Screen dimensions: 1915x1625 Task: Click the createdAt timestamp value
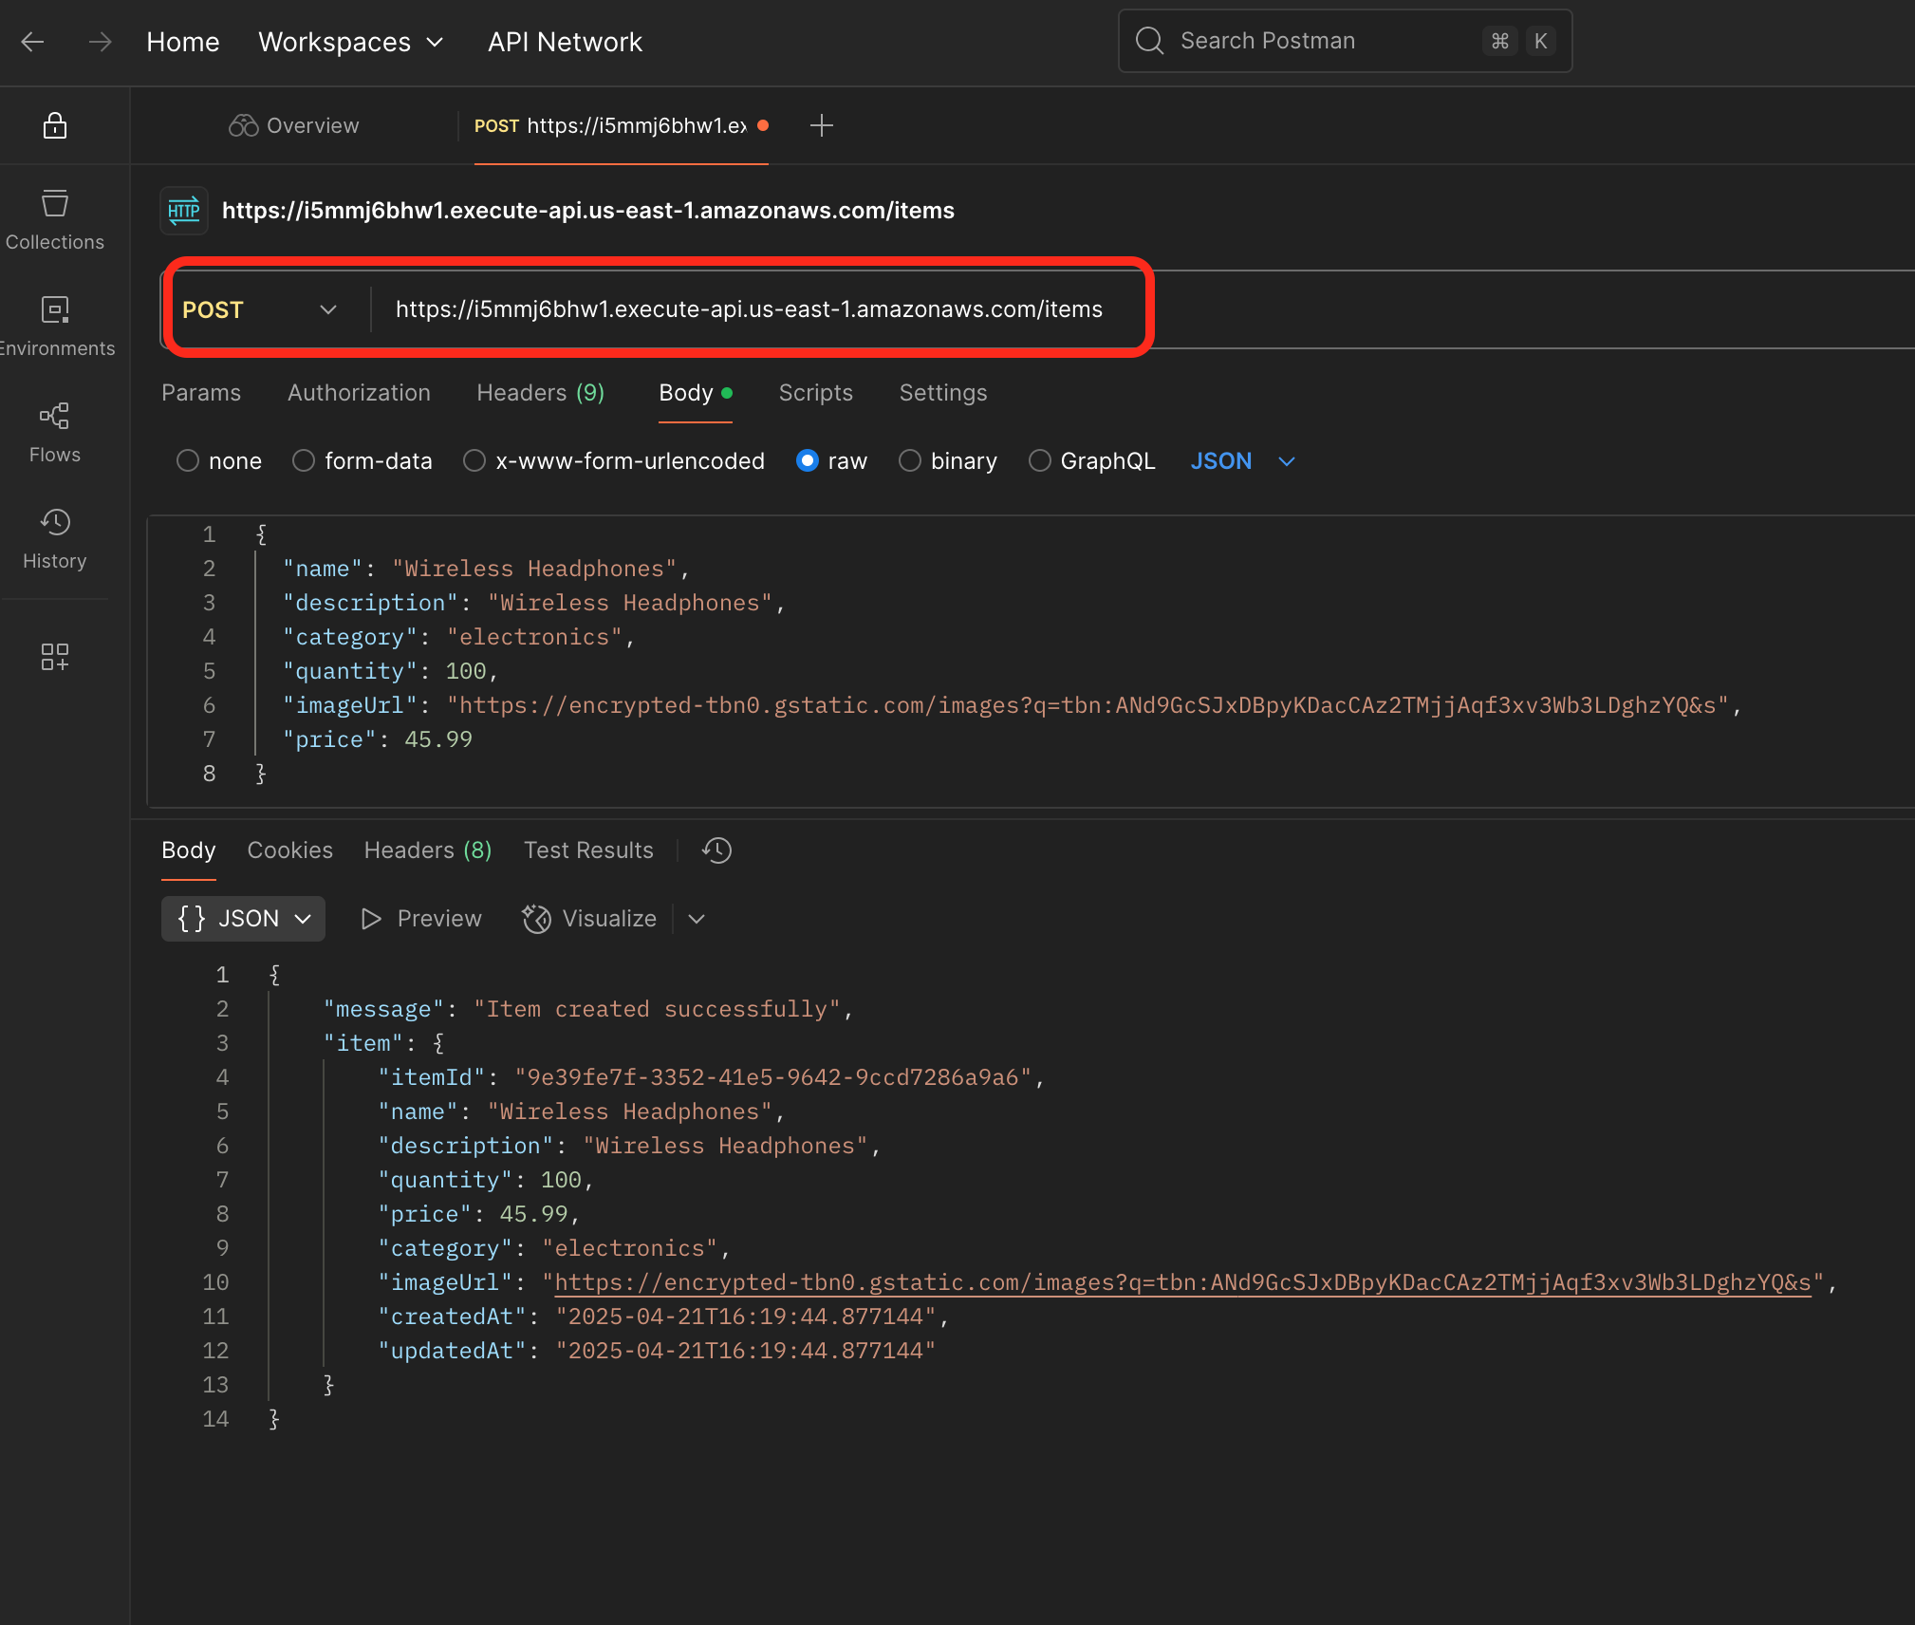tap(746, 1317)
